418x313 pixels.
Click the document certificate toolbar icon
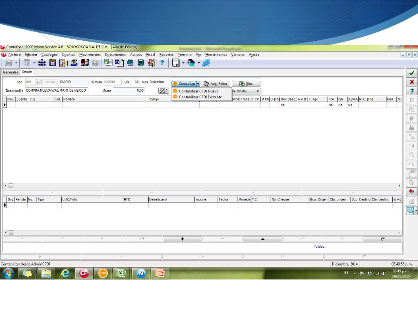(176, 63)
